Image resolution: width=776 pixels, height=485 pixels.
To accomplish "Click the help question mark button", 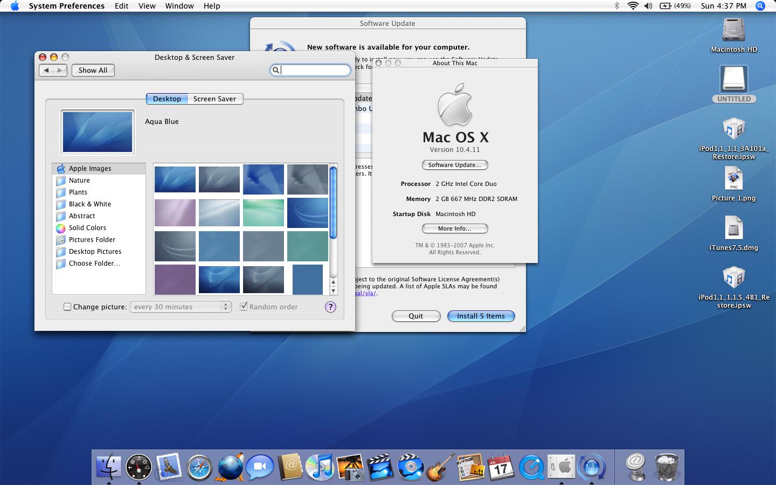I will (330, 307).
